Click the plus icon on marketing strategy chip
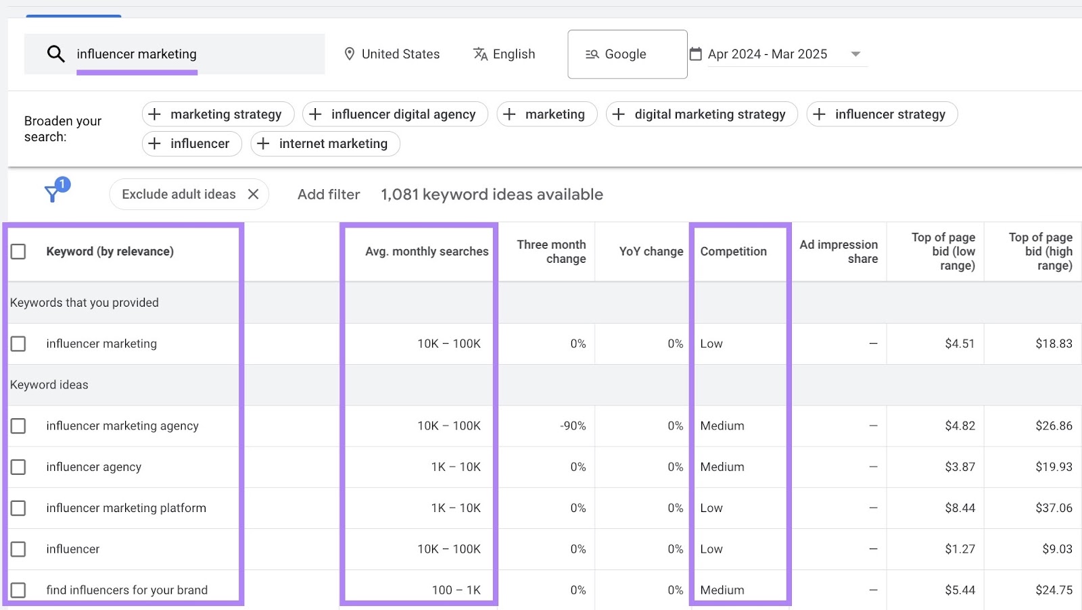Image resolution: width=1082 pixels, height=610 pixels. click(155, 114)
